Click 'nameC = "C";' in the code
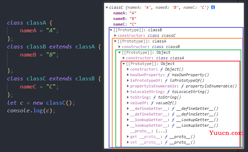 [x=39, y=87]
